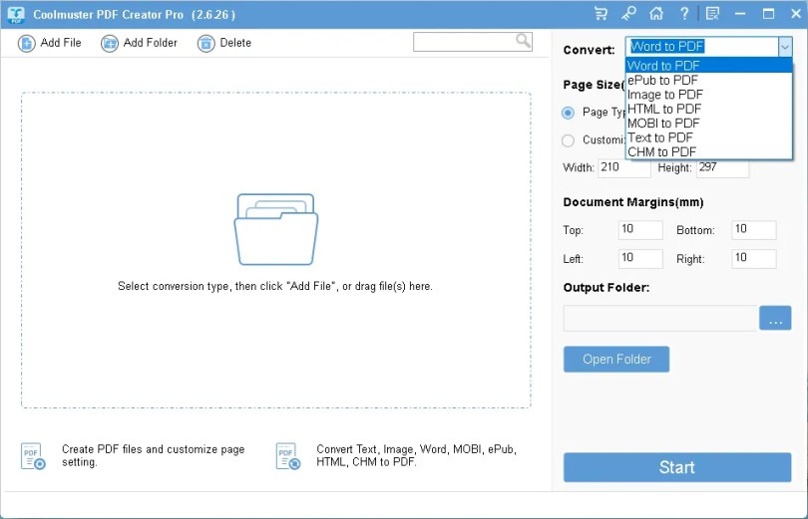Close the PDF Creator window
Screen dimensions: 808x519
[x=796, y=14]
